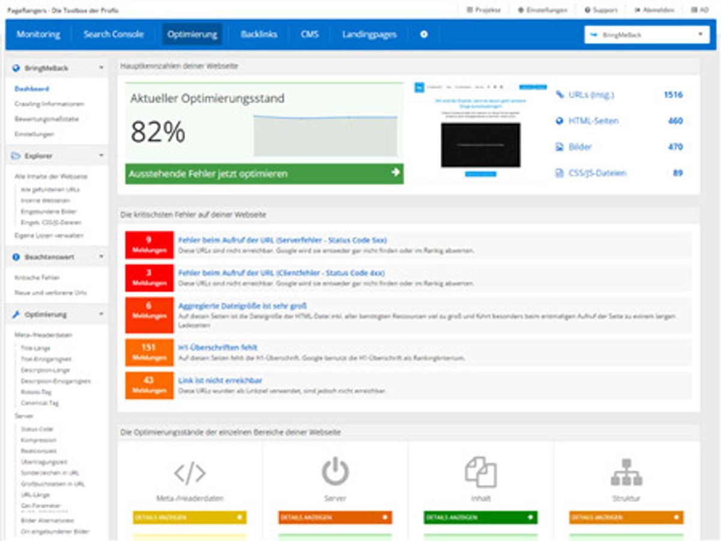Select the CMS tab

[x=310, y=34]
